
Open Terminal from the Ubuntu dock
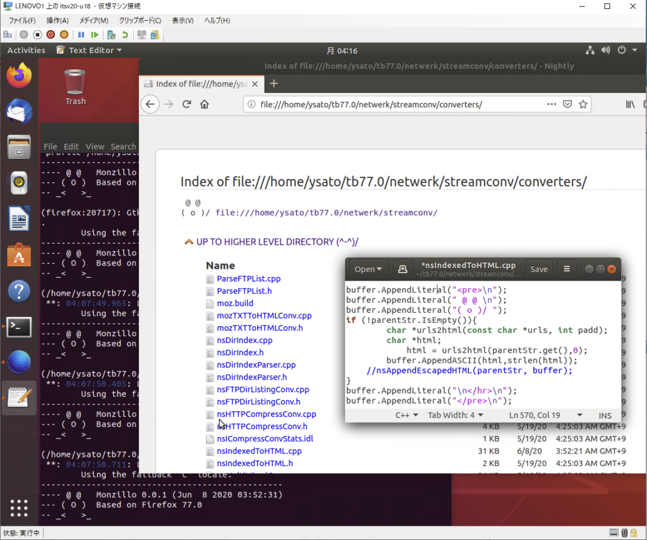point(19,326)
